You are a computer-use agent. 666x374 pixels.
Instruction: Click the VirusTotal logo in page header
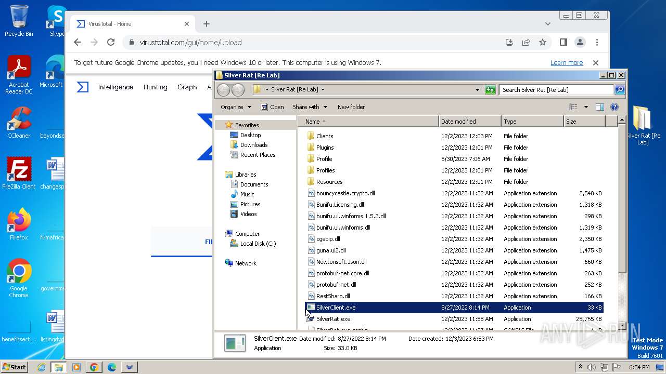click(83, 87)
